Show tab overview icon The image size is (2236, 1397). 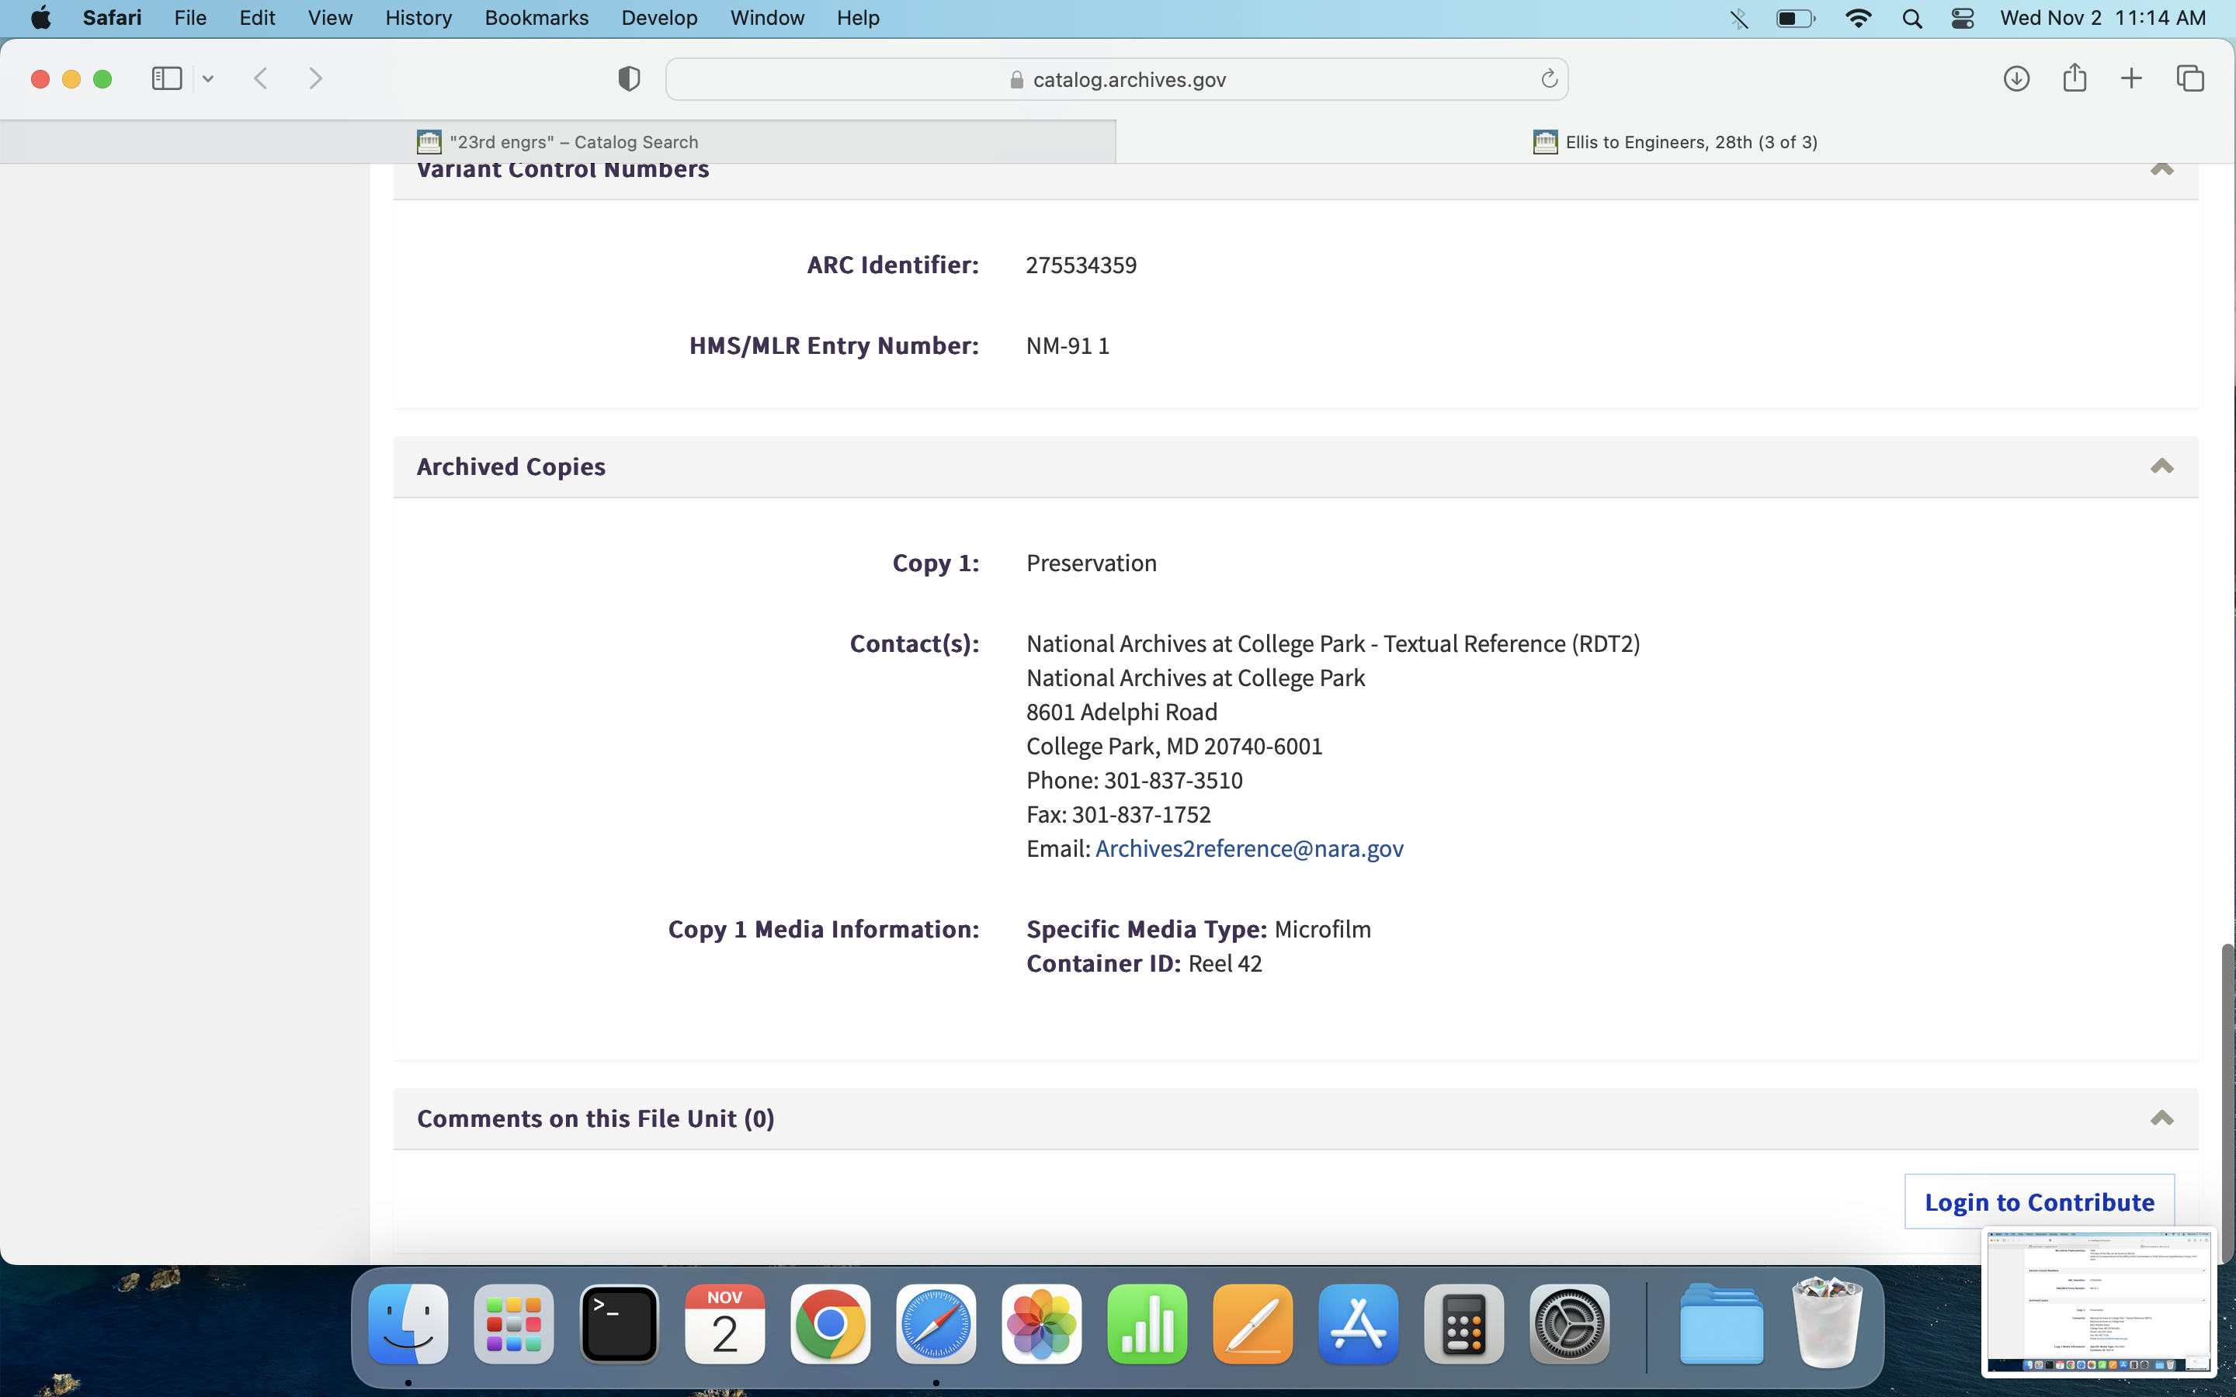[x=2189, y=78]
